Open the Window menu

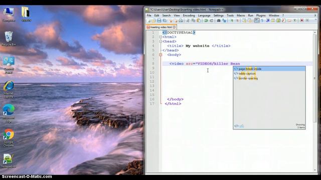pyautogui.click(x=274, y=15)
